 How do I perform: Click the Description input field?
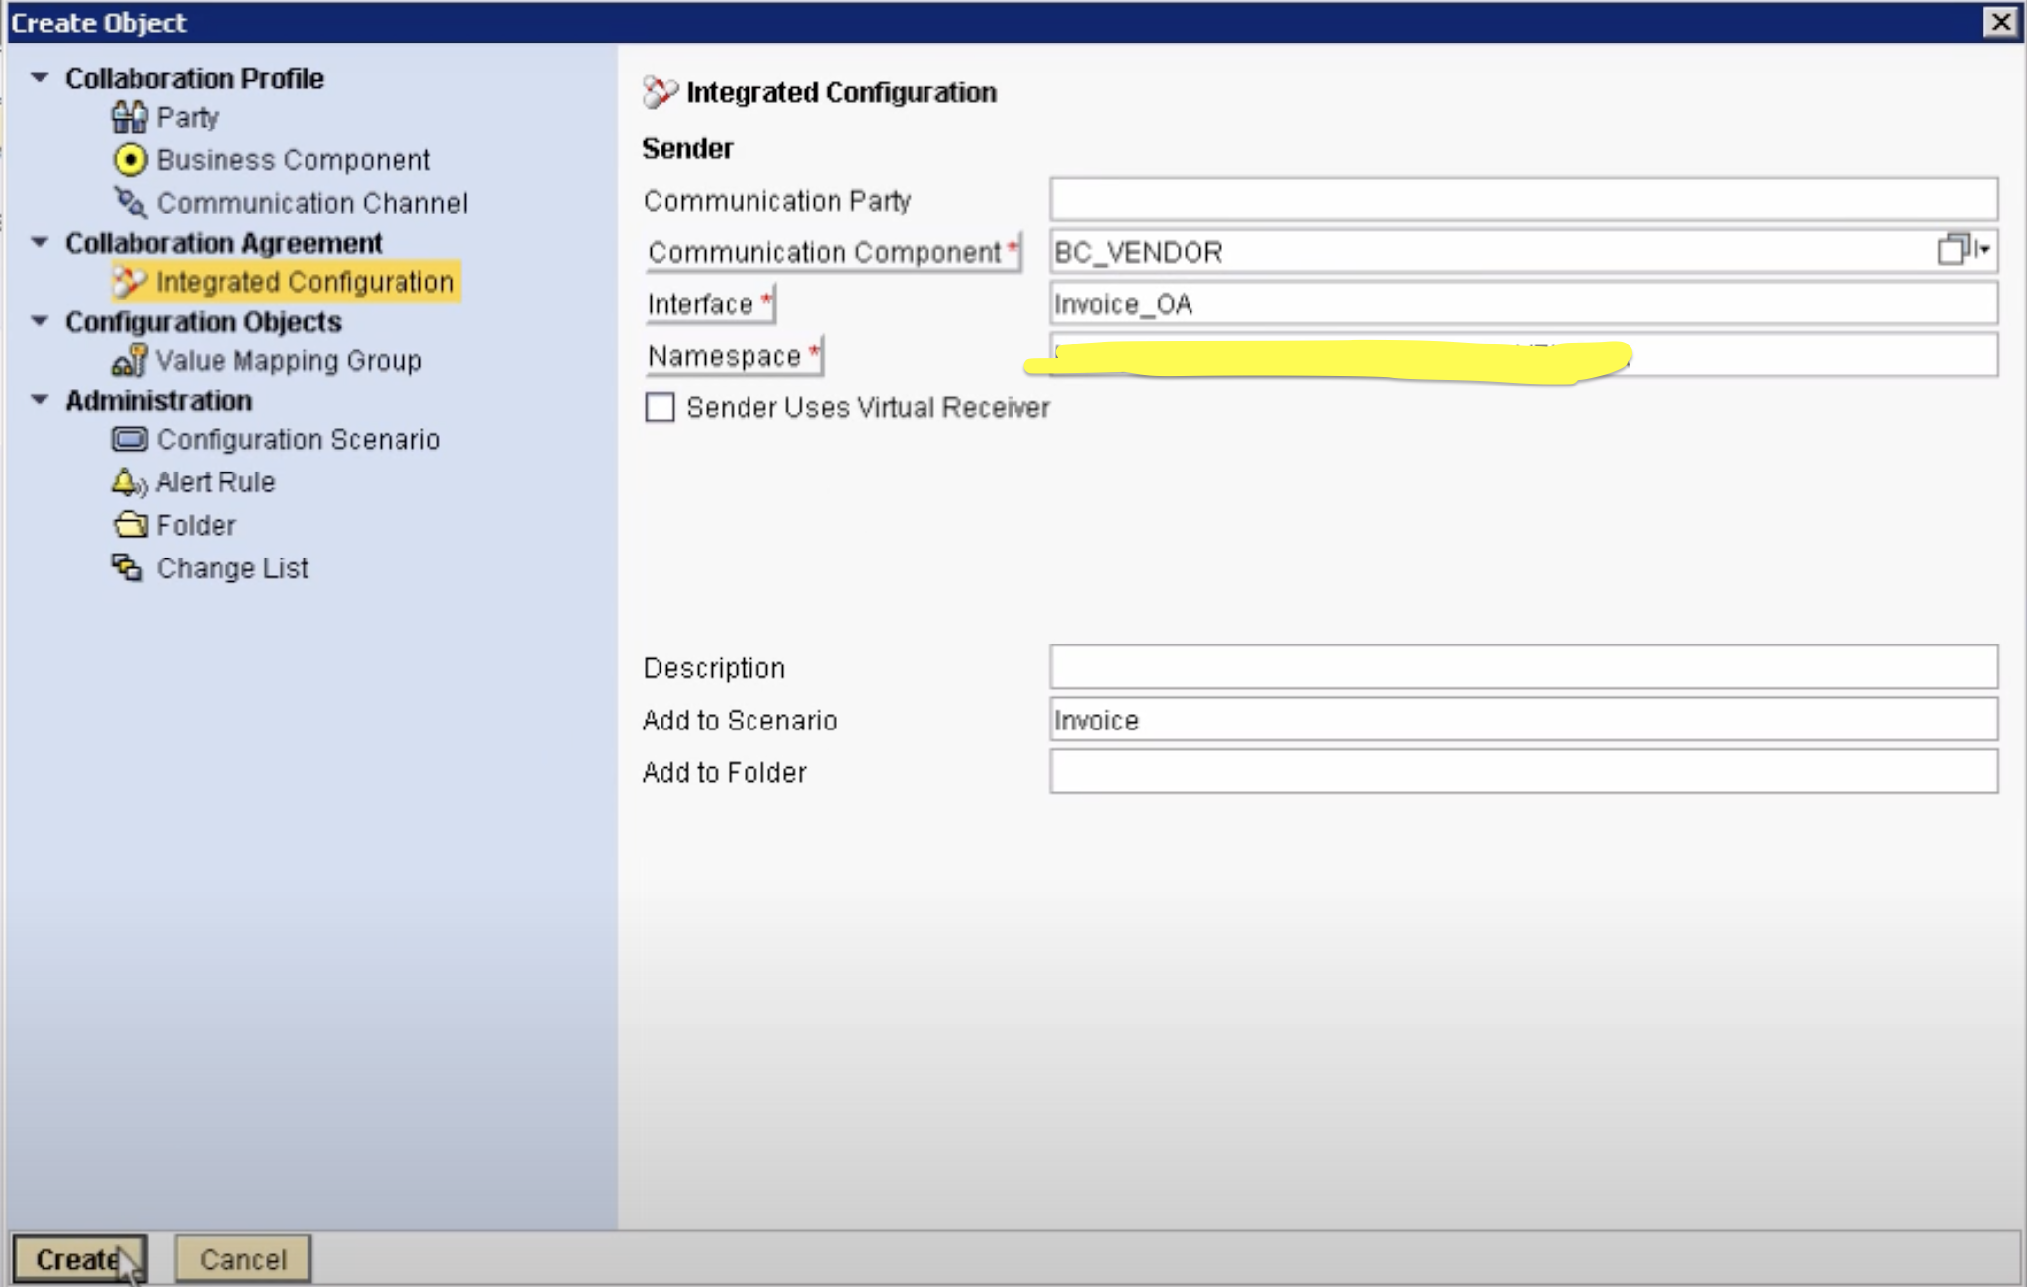click(x=1523, y=667)
